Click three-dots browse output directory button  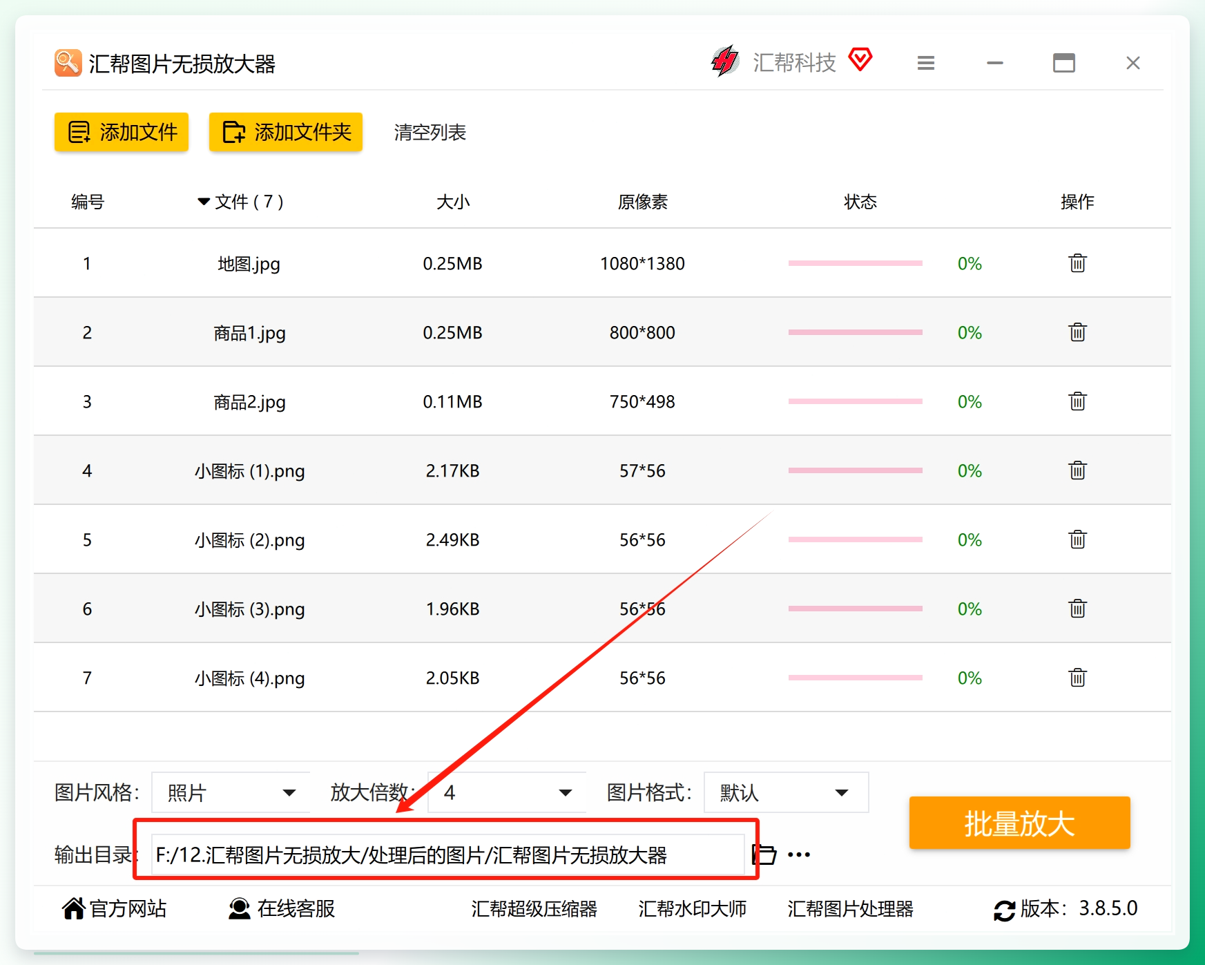tap(799, 855)
